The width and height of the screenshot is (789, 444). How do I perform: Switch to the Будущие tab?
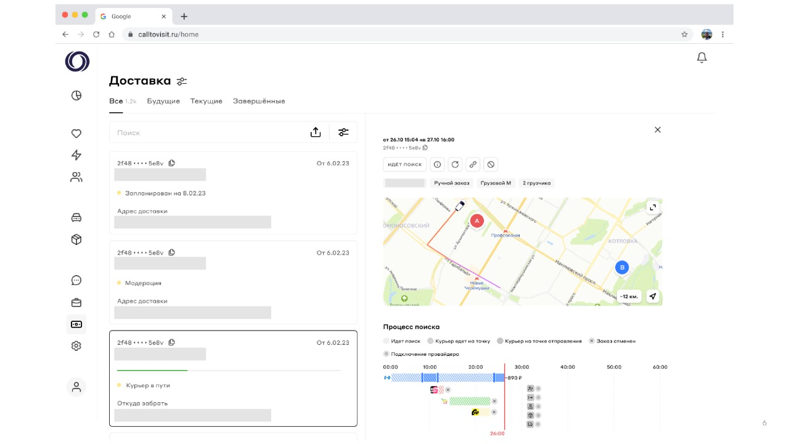pos(163,101)
